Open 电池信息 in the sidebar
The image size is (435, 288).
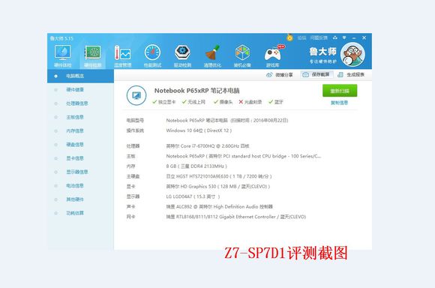coord(75,185)
